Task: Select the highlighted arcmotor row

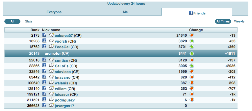Action: [x=121, y=53]
